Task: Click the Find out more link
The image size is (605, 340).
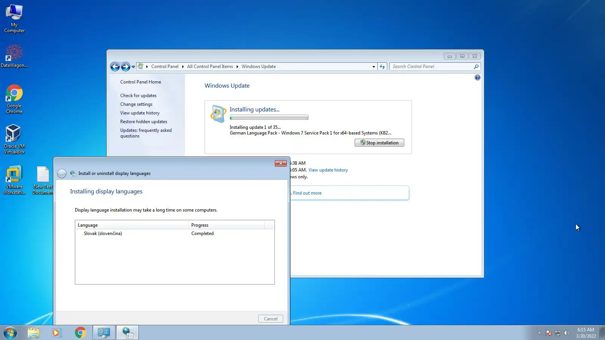Action: (307, 193)
